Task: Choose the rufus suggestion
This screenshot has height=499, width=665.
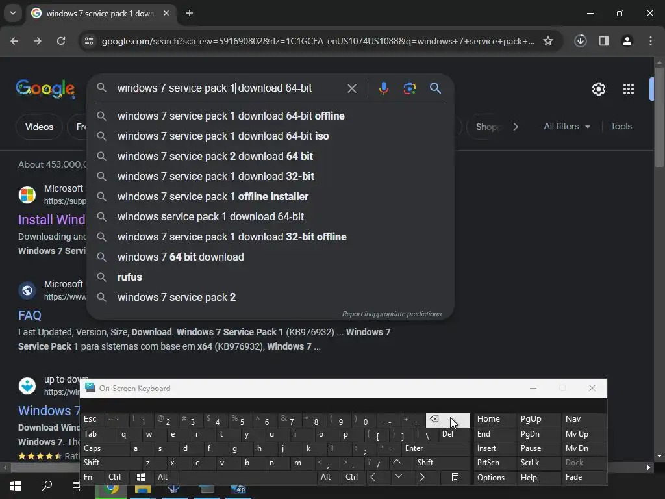Action: [271, 277]
